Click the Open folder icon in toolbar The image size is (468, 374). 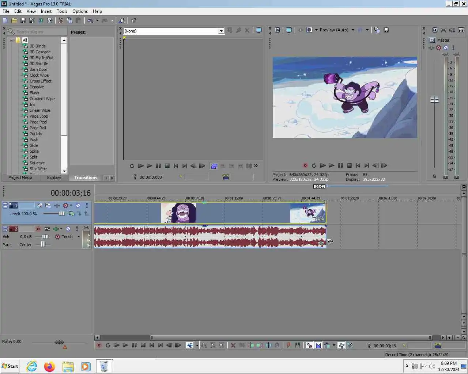(14, 20)
